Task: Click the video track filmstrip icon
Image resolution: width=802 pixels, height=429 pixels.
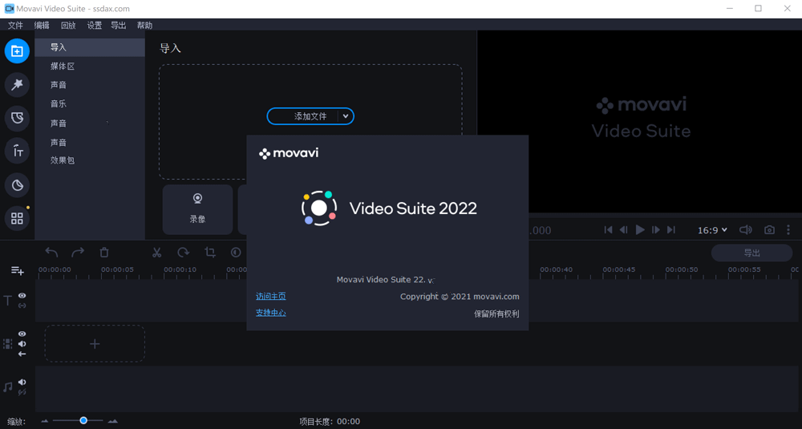Action: click(x=7, y=344)
